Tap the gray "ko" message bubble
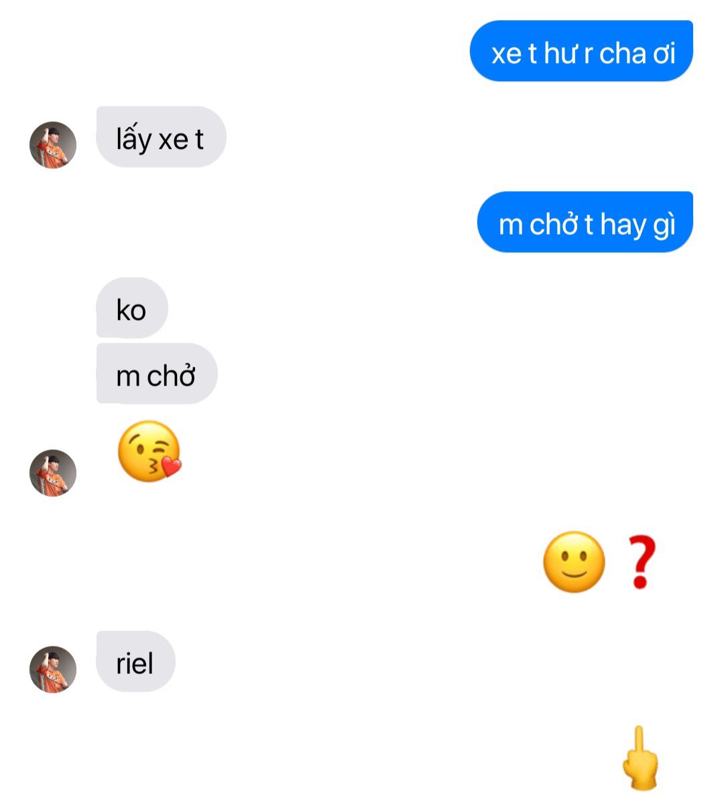Viewport: 724px width, 806px height. coord(131,308)
